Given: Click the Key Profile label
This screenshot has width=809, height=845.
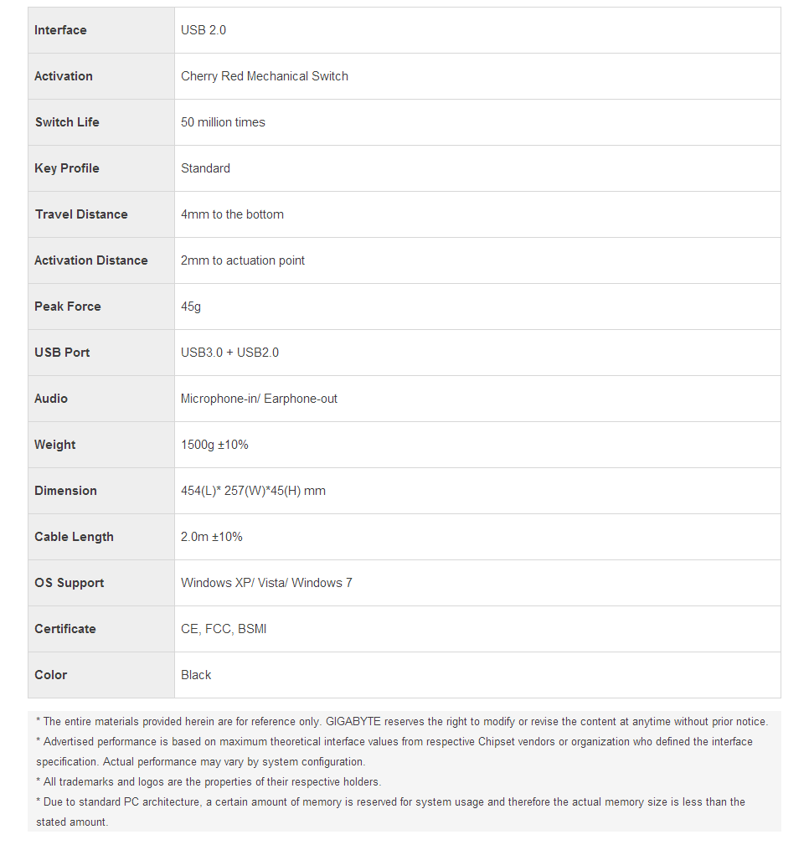Looking at the screenshot, I should (67, 168).
